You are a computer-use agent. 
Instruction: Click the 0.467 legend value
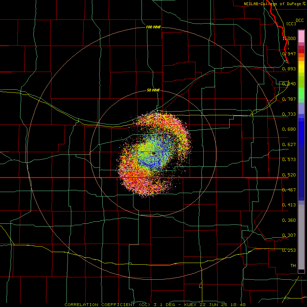(289, 190)
